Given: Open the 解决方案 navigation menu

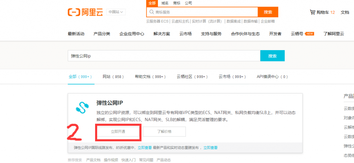Looking at the screenshot, I should click(x=162, y=34).
